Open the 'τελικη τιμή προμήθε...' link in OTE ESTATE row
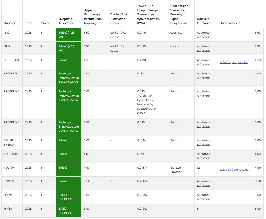Image resolution: width=266 pixels, height=219 pixels. (x=234, y=62)
